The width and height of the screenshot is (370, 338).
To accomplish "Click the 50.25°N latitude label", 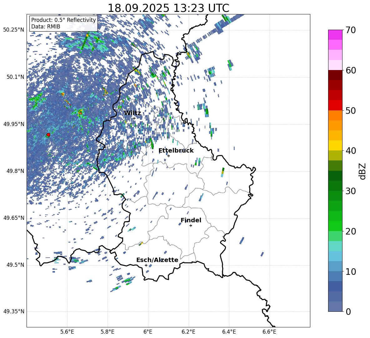I will [x=14, y=30].
